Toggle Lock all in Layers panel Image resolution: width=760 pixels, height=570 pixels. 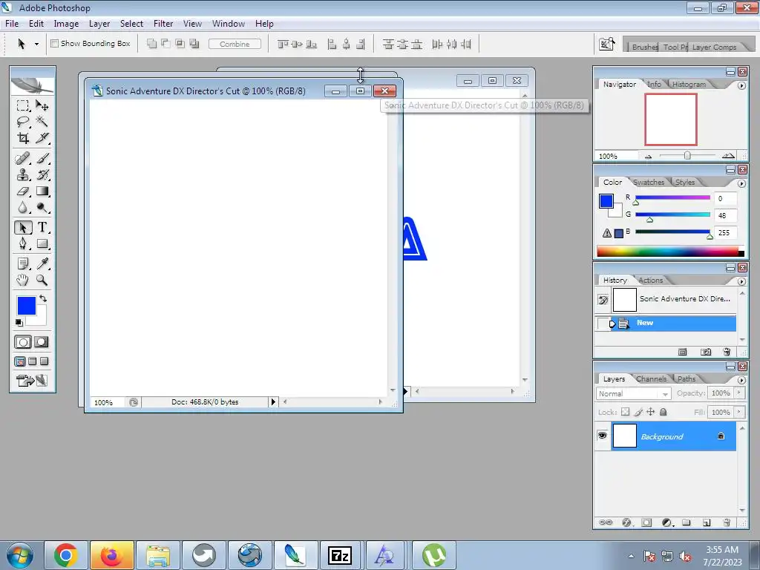pos(664,412)
